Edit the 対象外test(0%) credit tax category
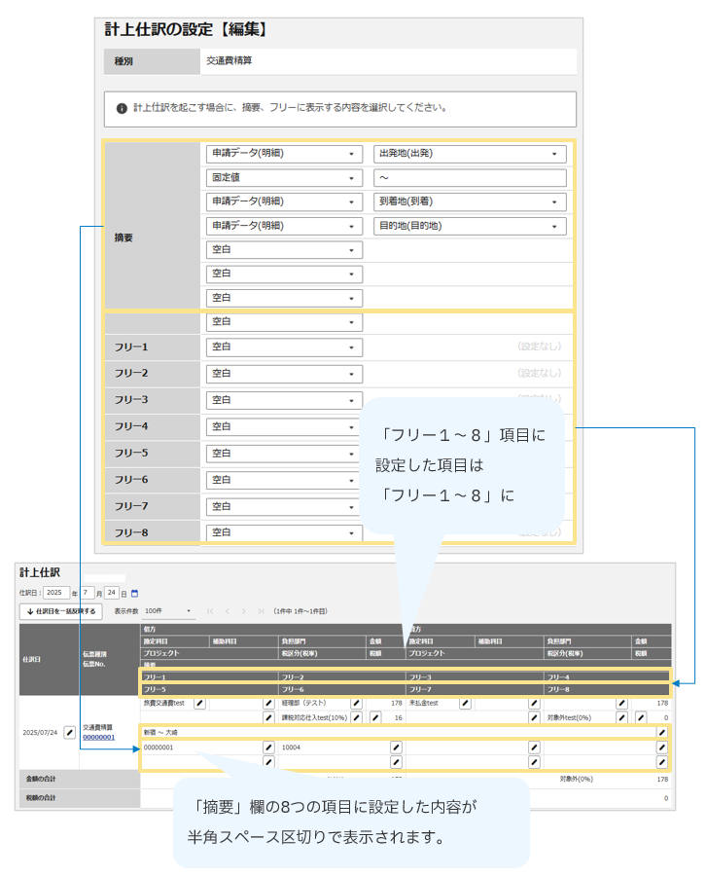Screen dimensions: 706x876 click(621, 717)
